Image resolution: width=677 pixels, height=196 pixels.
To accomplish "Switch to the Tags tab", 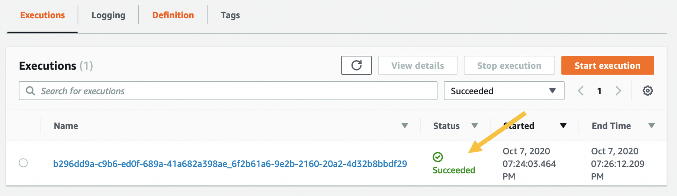I will pyautogui.click(x=230, y=15).
